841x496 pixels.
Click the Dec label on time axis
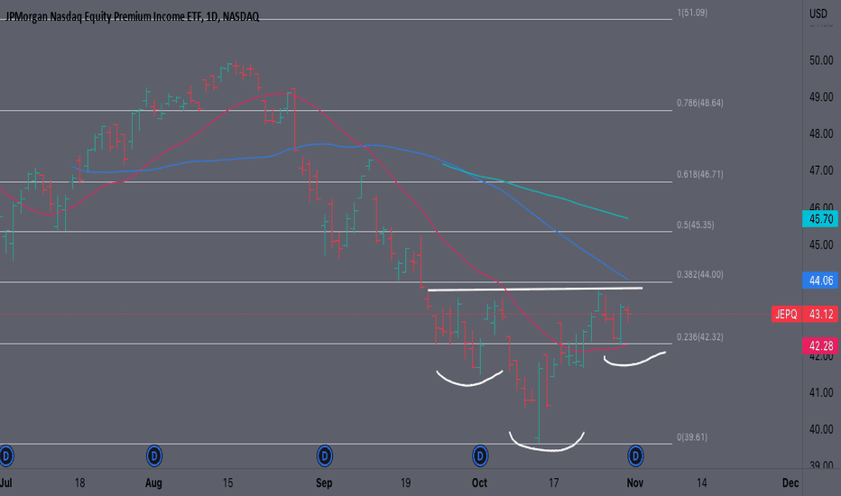(790, 482)
